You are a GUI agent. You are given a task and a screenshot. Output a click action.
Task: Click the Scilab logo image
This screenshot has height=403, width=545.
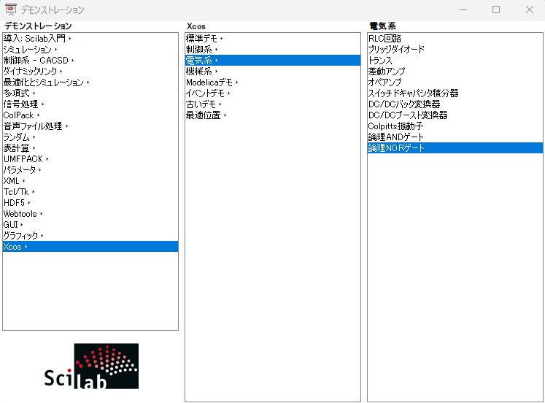click(x=92, y=366)
